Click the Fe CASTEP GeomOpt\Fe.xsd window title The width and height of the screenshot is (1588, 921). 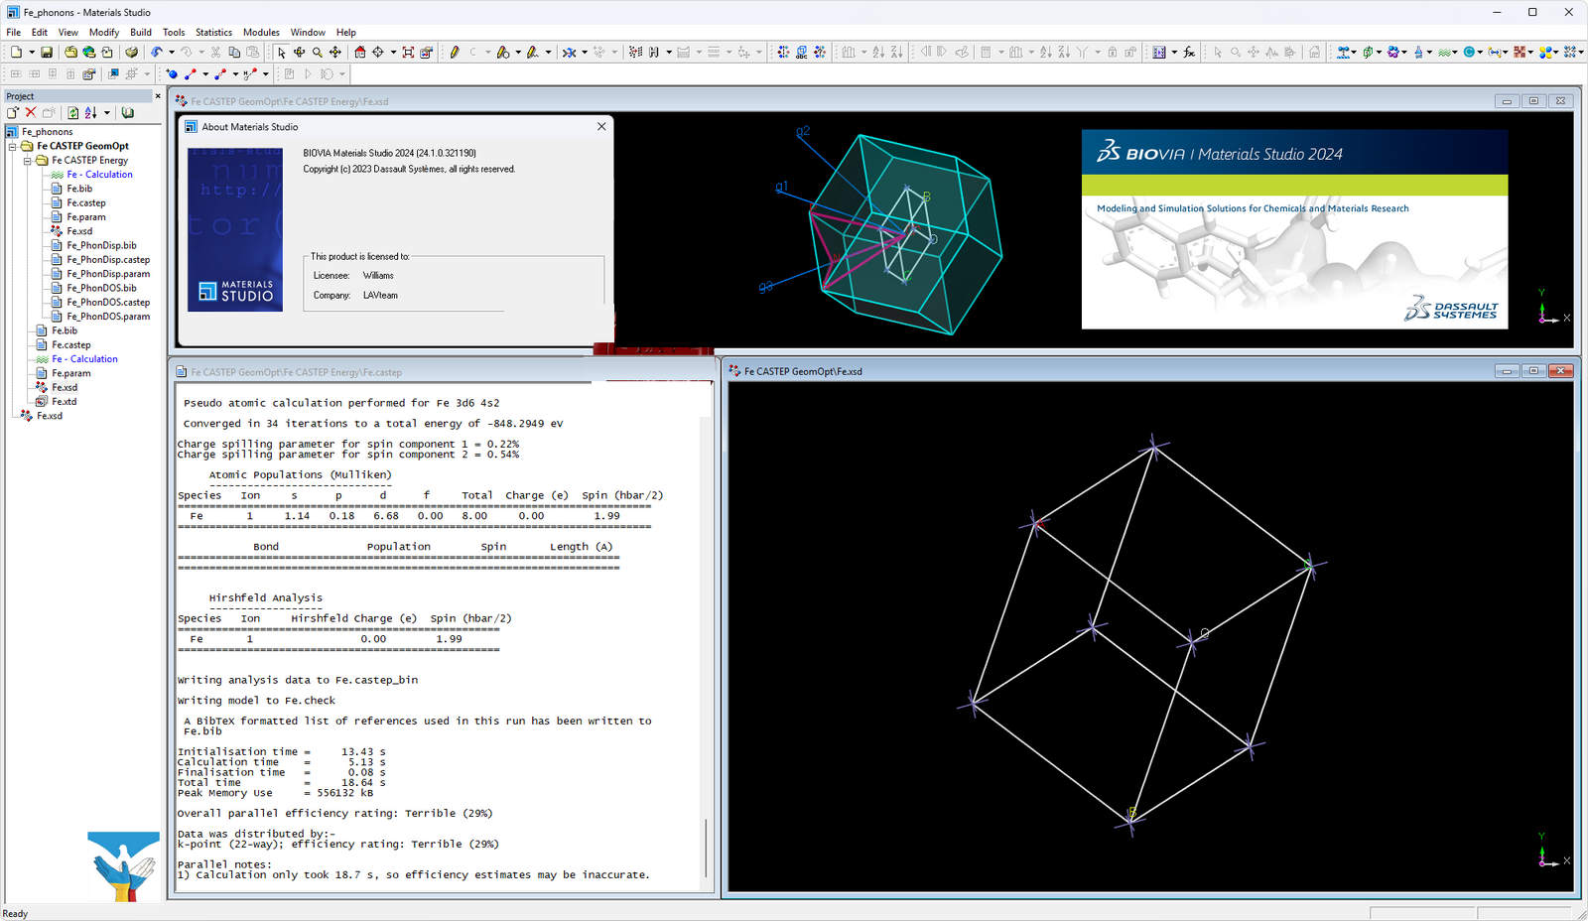803,371
